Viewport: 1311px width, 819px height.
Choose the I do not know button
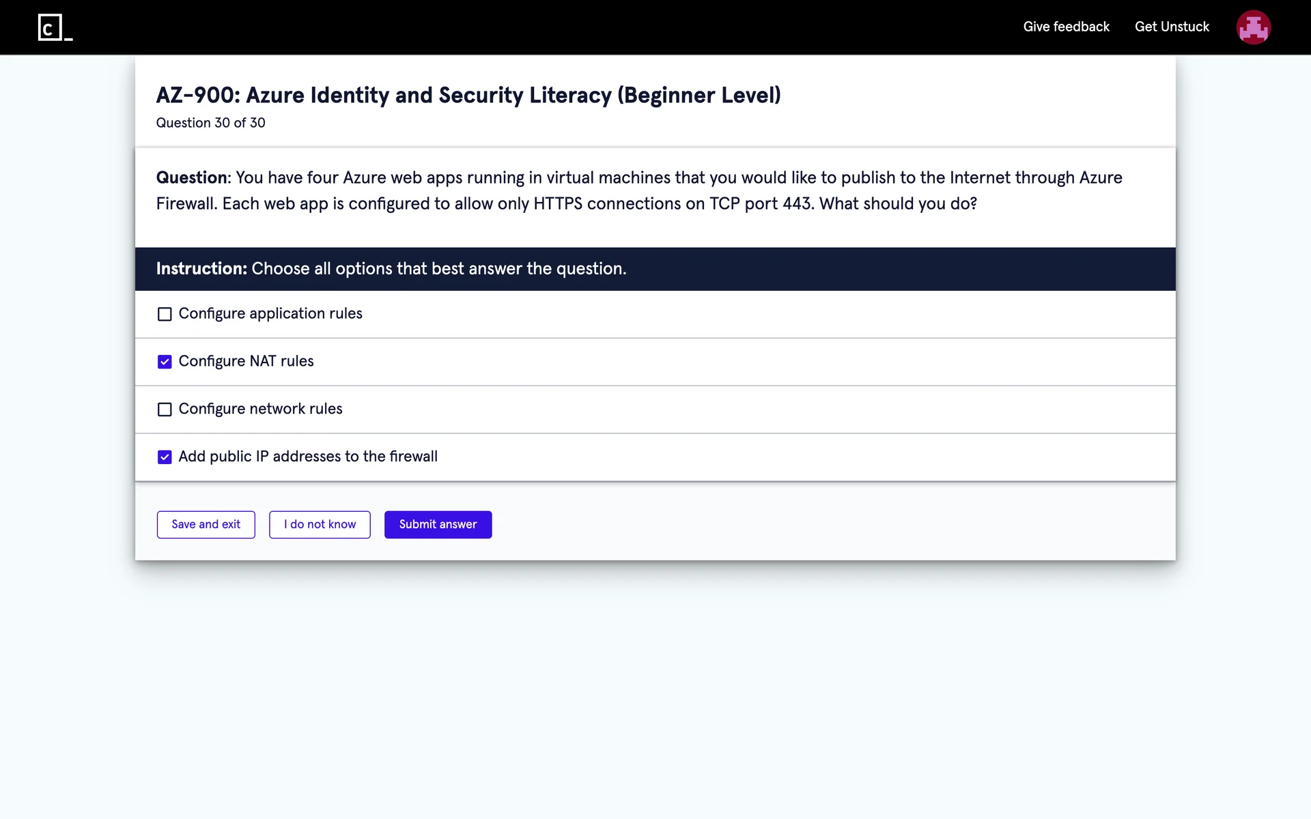(x=320, y=524)
